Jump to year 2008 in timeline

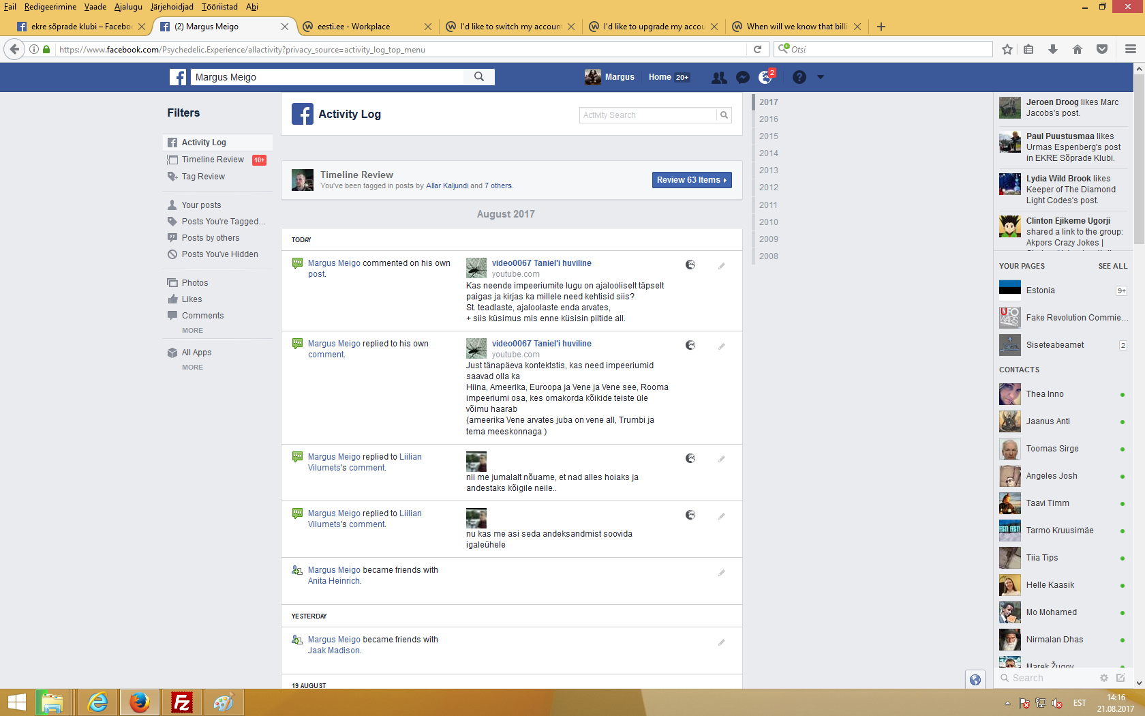coord(768,256)
